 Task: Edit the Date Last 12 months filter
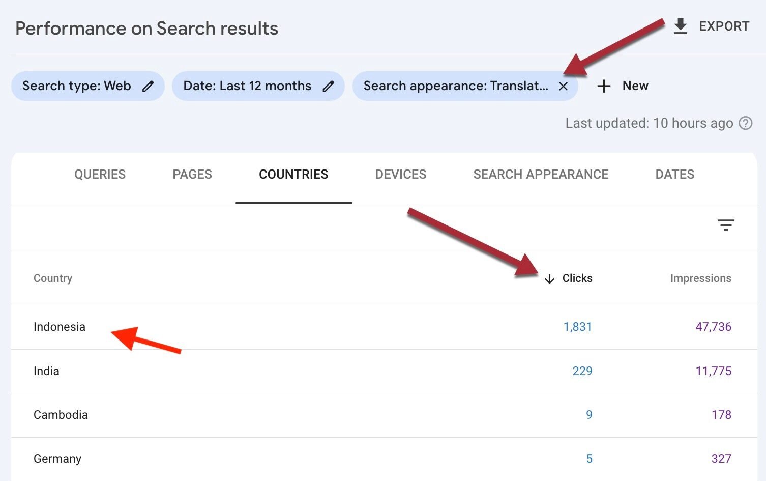click(328, 86)
